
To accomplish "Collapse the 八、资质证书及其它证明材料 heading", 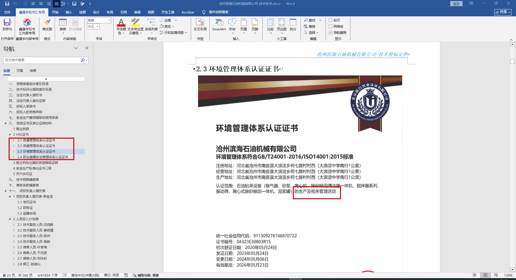I will (5, 123).
